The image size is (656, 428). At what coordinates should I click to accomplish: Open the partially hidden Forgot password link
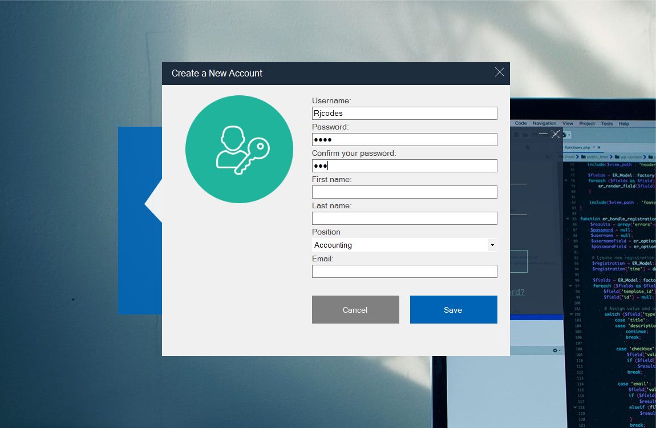coord(516,292)
